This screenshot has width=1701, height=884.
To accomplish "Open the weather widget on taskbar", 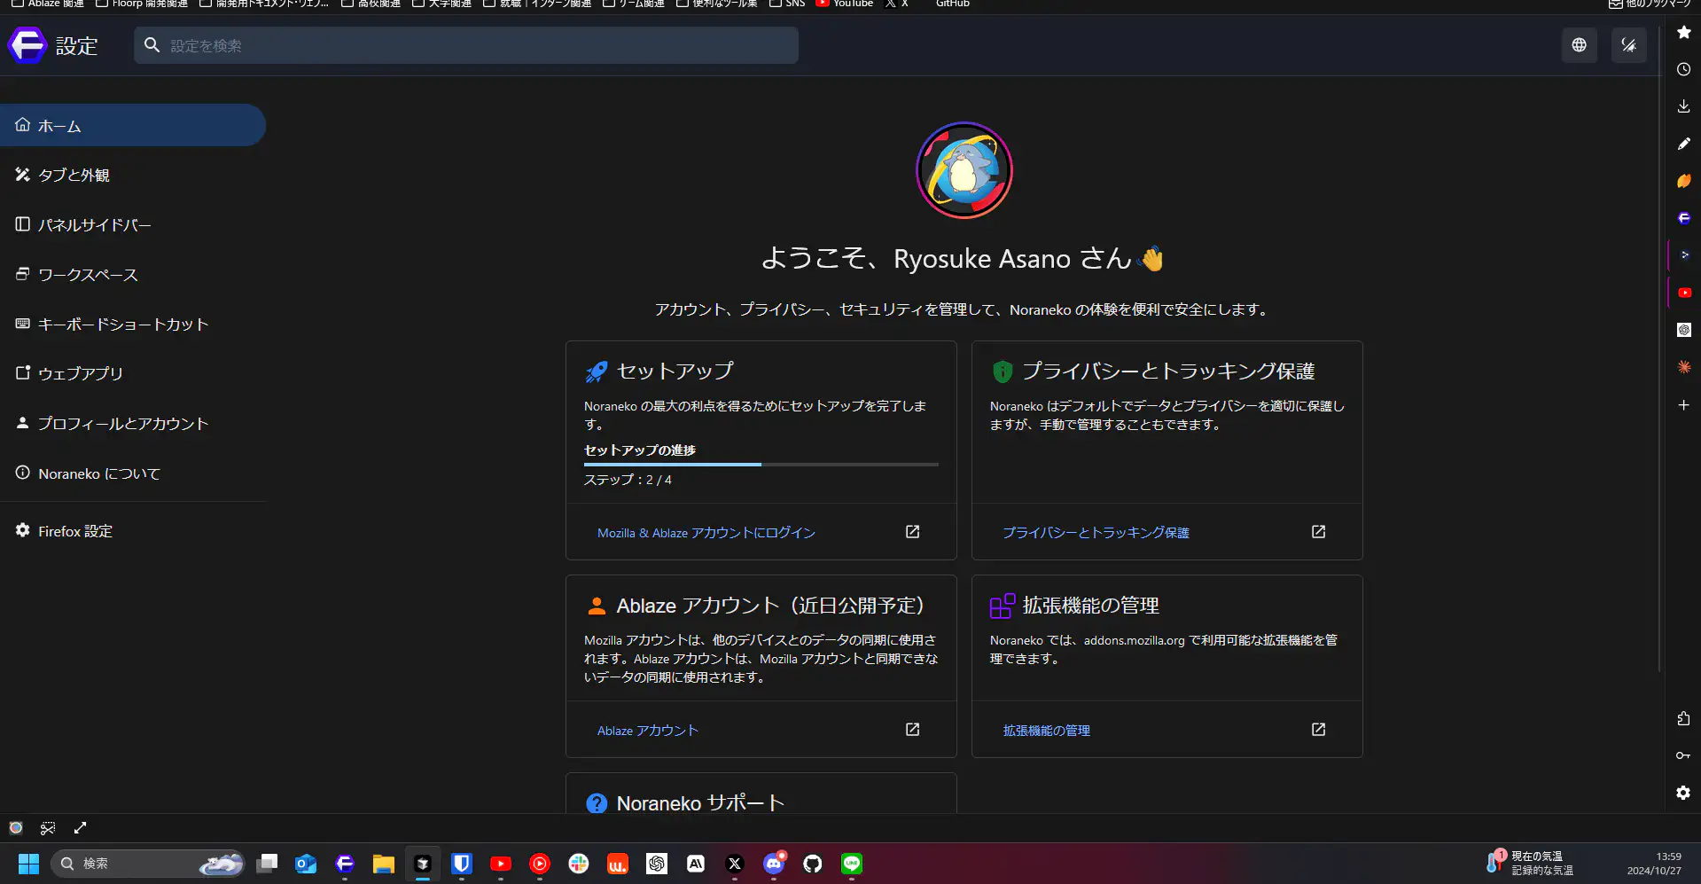I will pos(1531,864).
